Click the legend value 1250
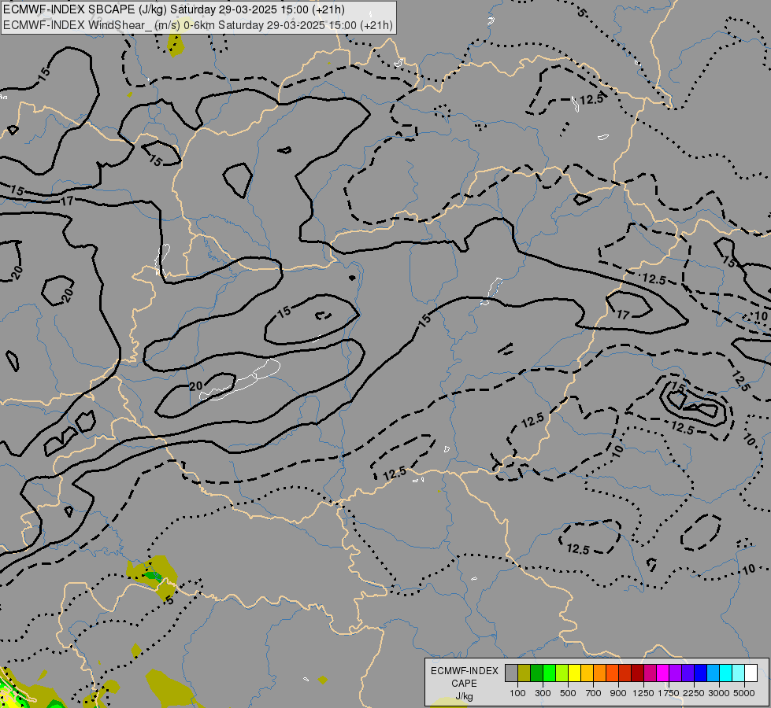The width and height of the screenshot is (771, 708). pos(643,693)
